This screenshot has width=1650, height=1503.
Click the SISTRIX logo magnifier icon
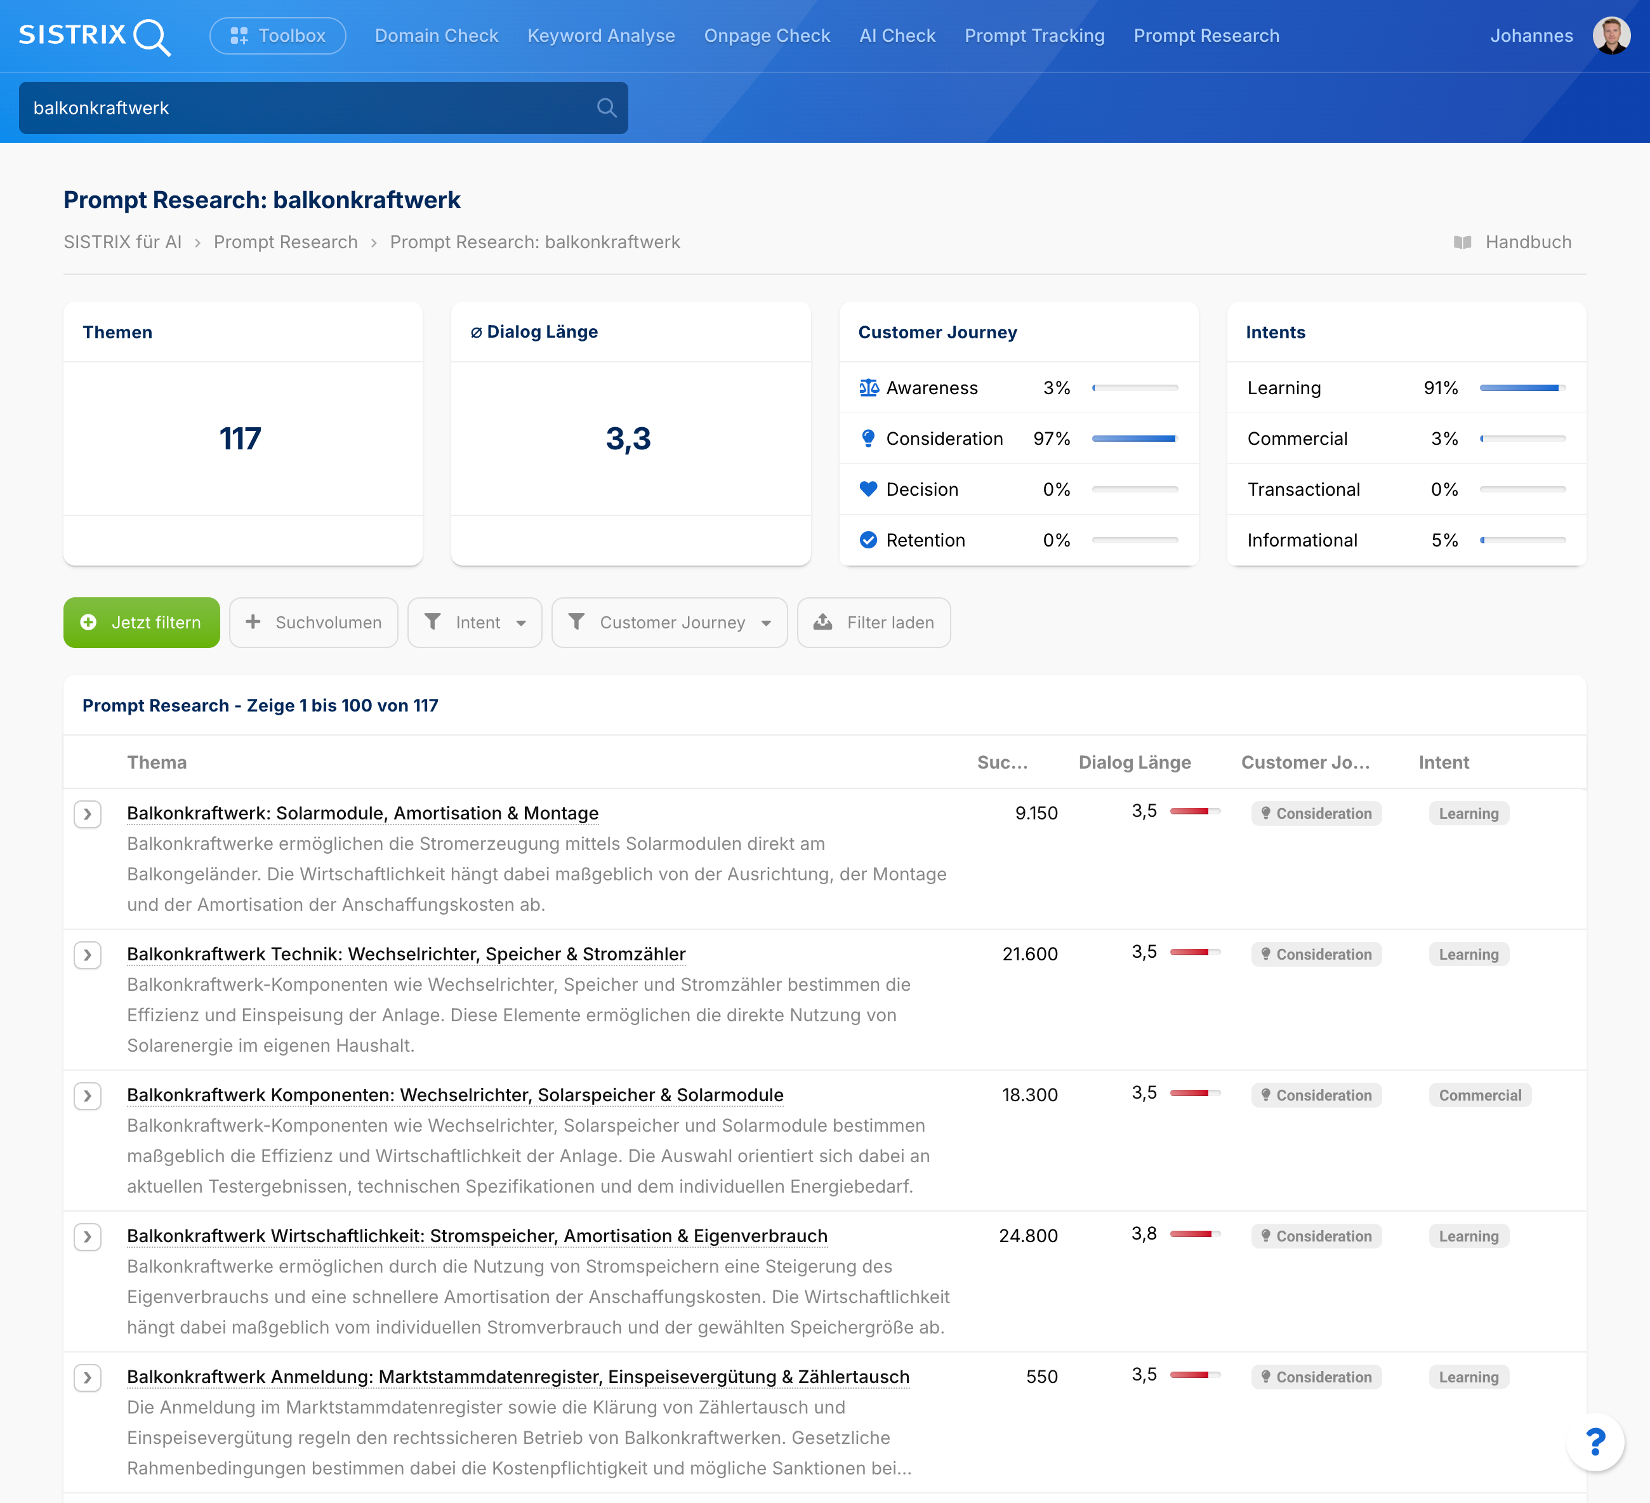(x=152, y=37)
